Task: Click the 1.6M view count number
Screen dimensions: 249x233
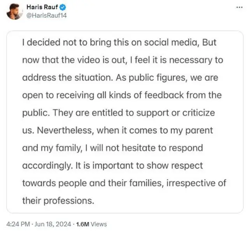Action: point(82,224)
